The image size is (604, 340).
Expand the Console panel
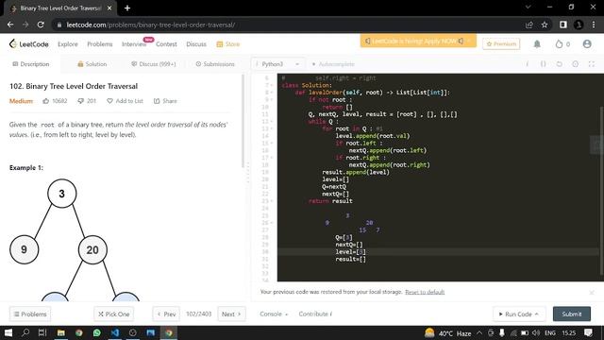(x=274, y=314)
